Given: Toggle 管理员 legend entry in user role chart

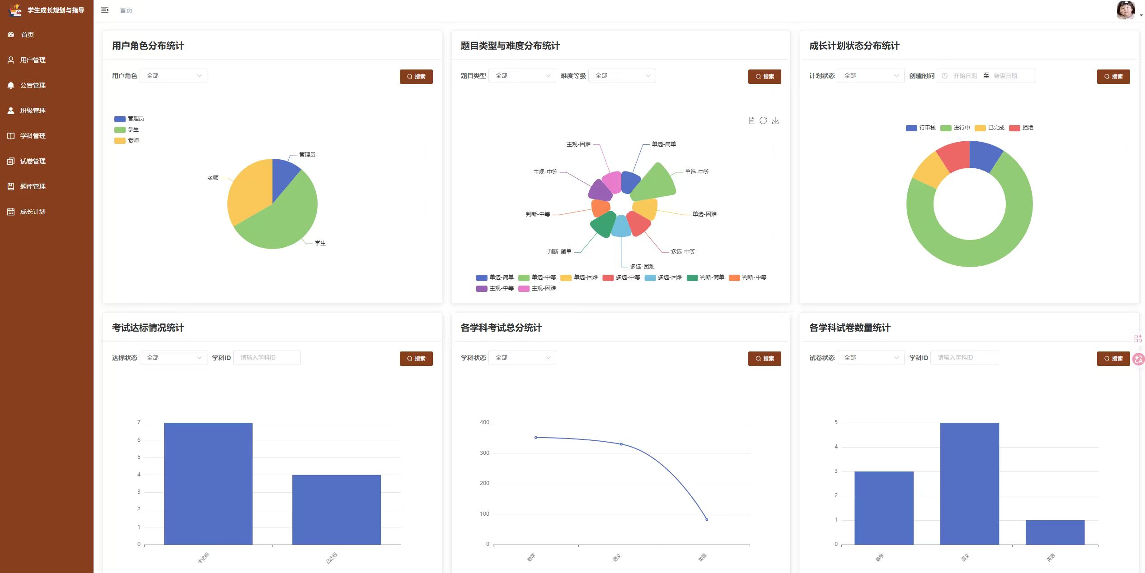Looking at the screenshot, I should (129, 119).
